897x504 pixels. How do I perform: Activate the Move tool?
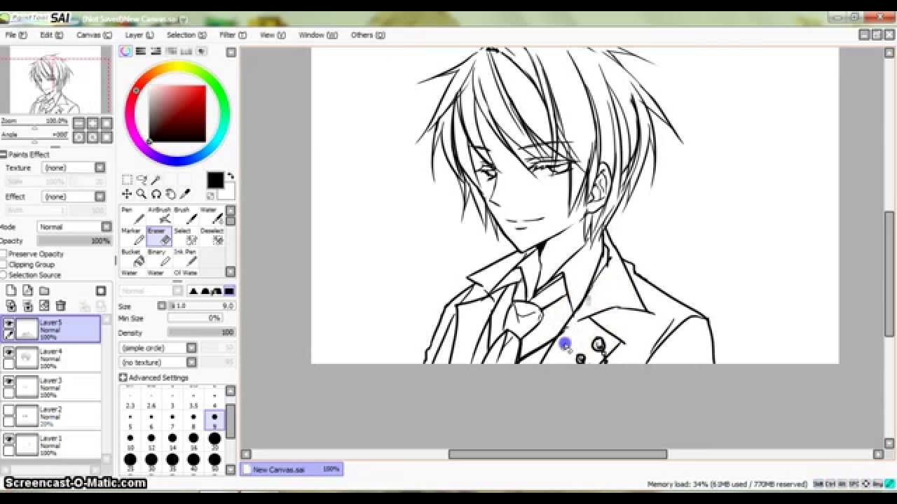coord(127,194)
